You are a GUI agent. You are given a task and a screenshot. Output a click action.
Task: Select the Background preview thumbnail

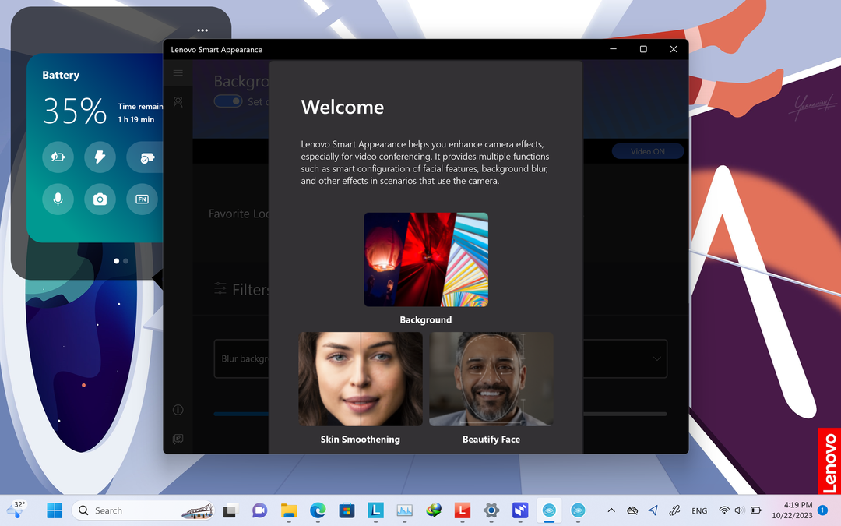[426, 259]
